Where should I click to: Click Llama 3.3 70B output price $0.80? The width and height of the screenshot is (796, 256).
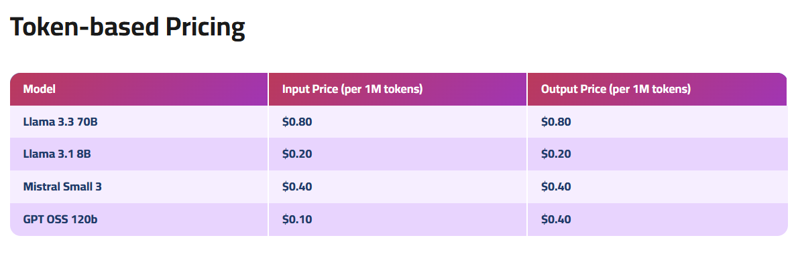(556, 122)
